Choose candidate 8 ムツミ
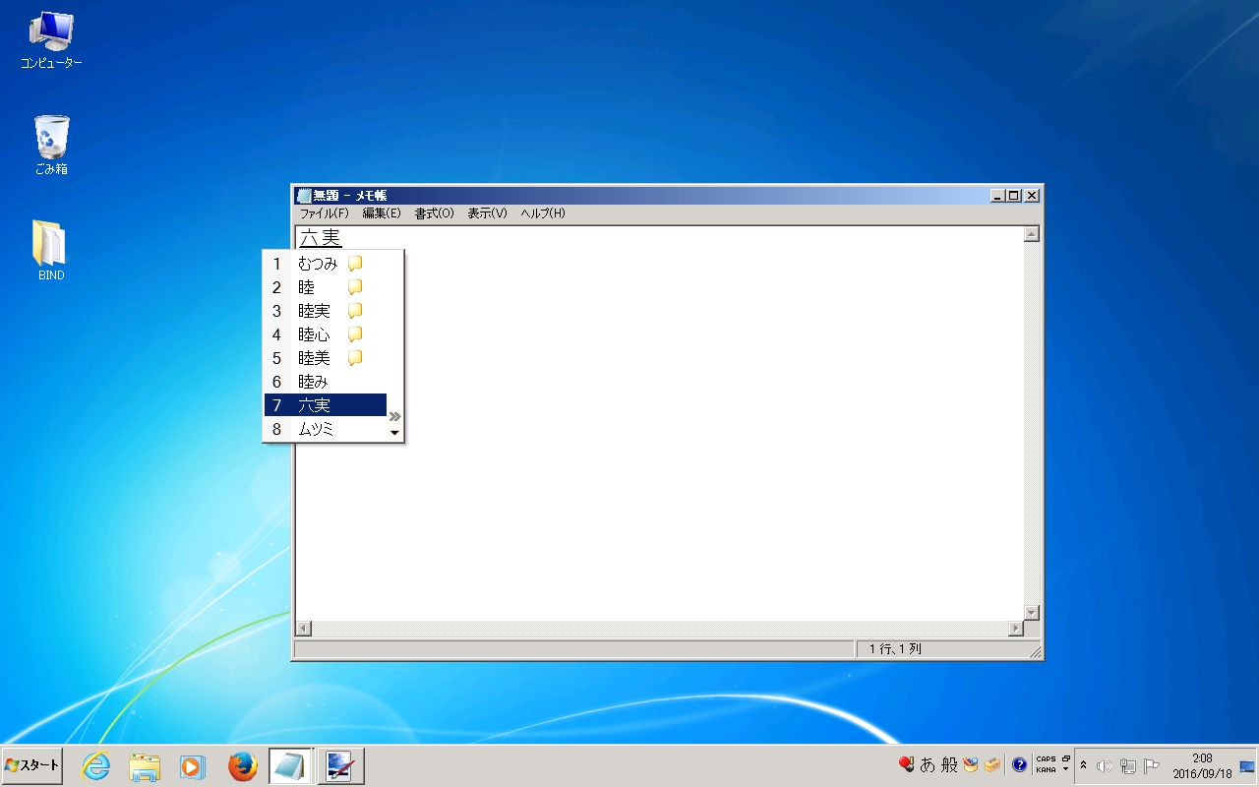The height and width of the screenshot is (787, 1259). point(326,429)
